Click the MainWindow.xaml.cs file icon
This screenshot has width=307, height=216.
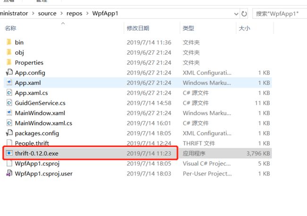click(9, 123)
